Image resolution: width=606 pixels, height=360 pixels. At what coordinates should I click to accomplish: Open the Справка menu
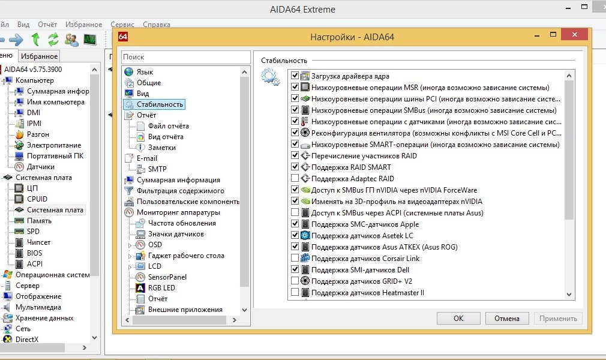(x=157, y=25)
